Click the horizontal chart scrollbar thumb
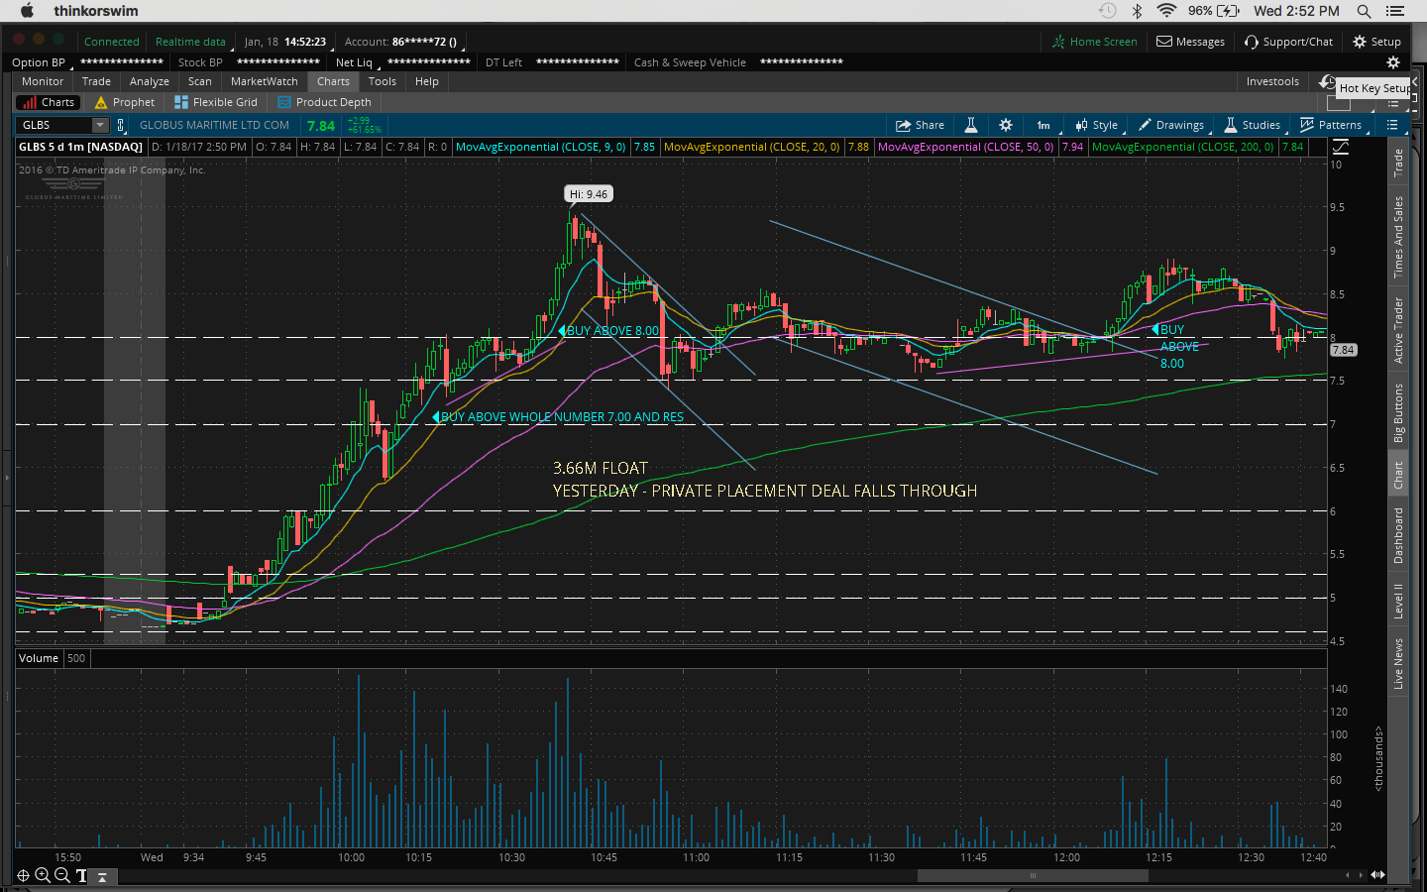The height and width of the screenshot is (892, 1427). point(1032,875)
